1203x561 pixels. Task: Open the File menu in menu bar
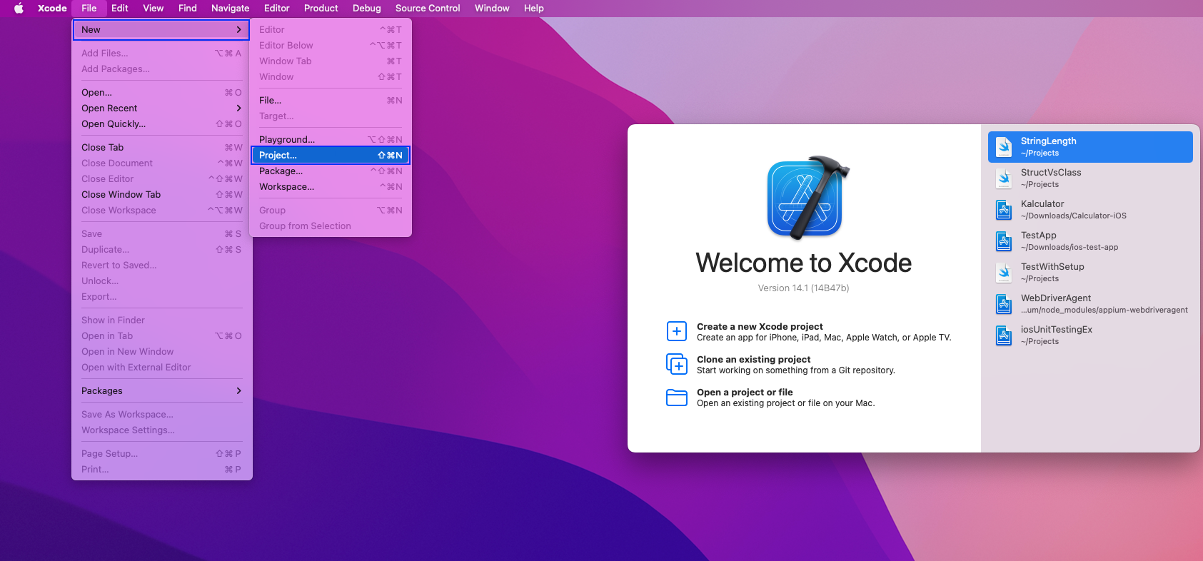(x=89, y=9)
